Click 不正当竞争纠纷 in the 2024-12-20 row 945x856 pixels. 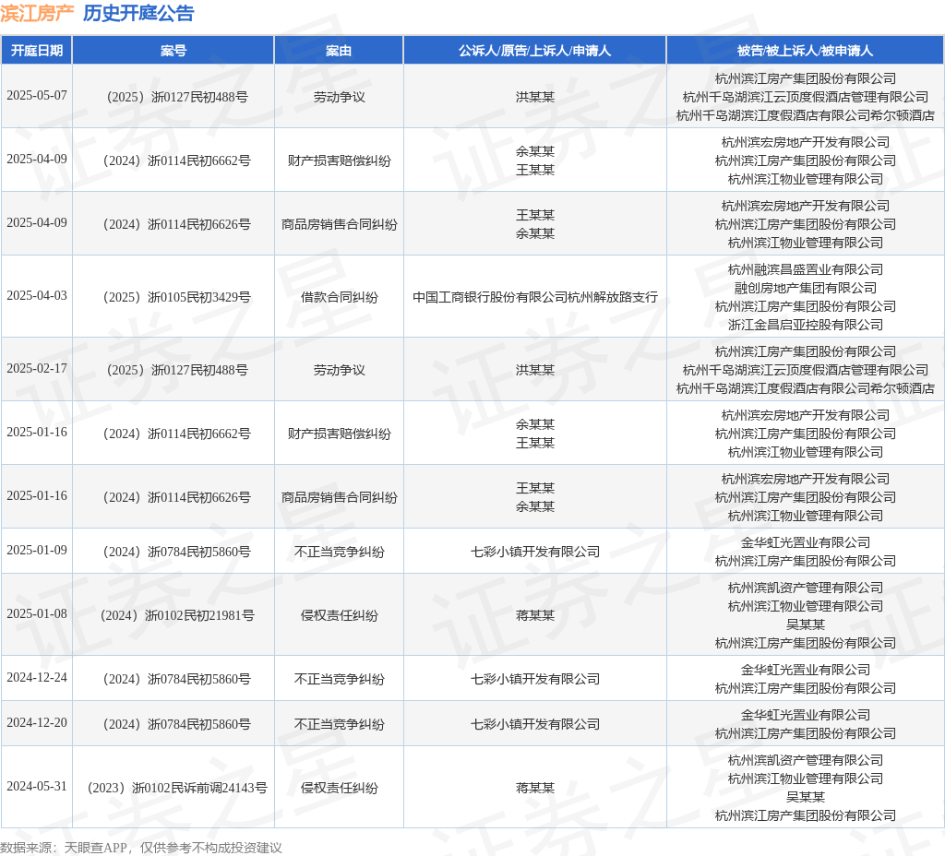pos(340,725)
